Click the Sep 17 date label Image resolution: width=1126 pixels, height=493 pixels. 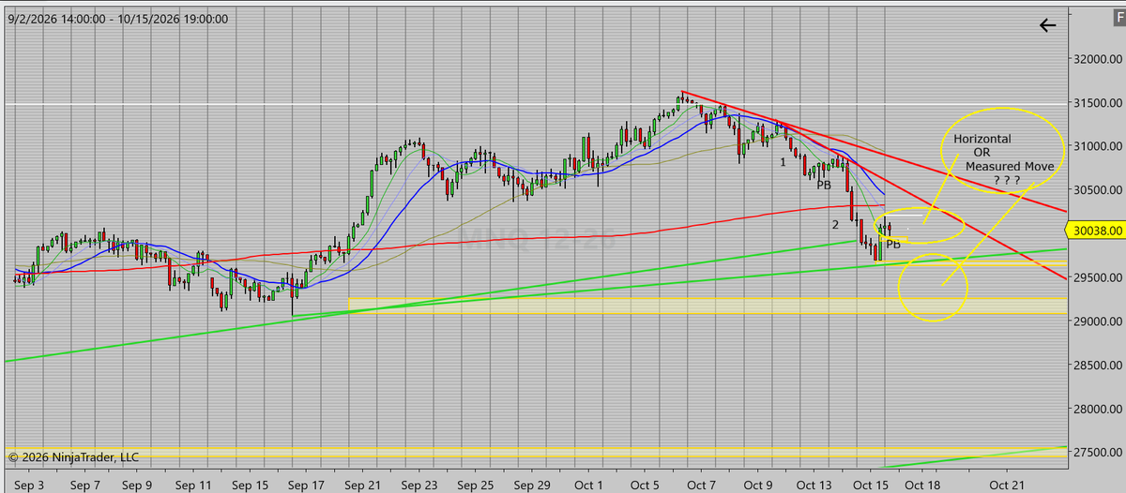point(307,485)
